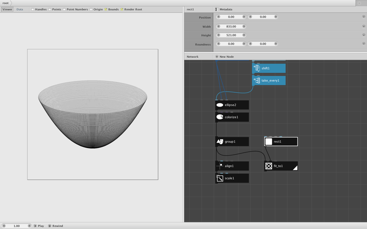The height and width of the screenshot is (229, 367).
Task: Click the Play triangle icon
Action: click(35, 226)
